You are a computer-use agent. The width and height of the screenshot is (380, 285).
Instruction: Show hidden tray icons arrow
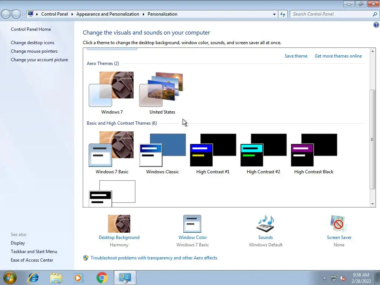click(x=324, y=278)
